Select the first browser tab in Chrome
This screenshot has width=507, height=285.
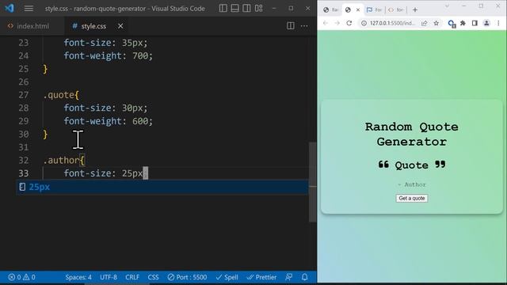coord(330,9)
